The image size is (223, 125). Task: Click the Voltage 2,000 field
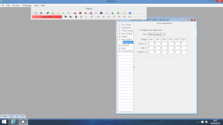coord(164,39)
